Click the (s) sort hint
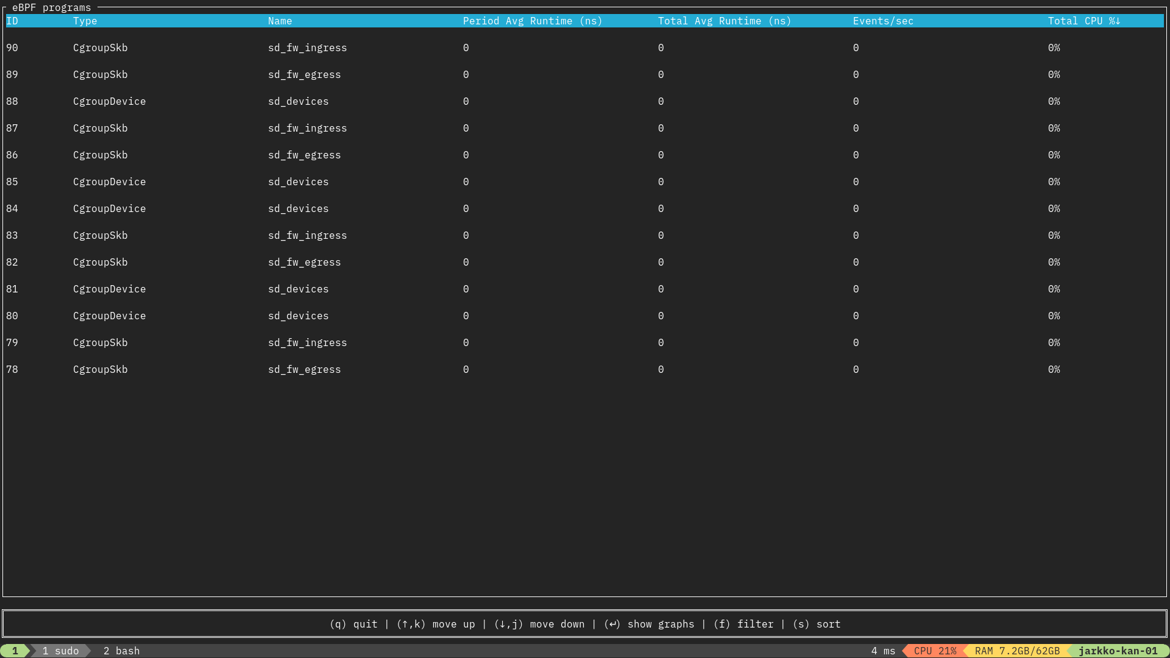The width and height of the screenshot is (1170, 658). click(x=817, y=624)
